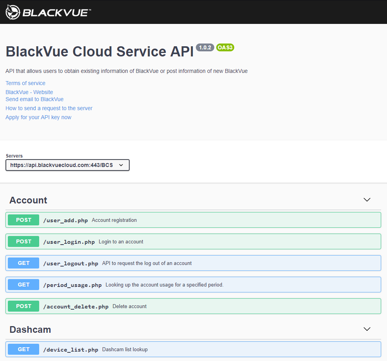Viewport: 387px width, 361px height.
Task: Open the 'BlackVue - Website' link
Action: click(29, 92)
